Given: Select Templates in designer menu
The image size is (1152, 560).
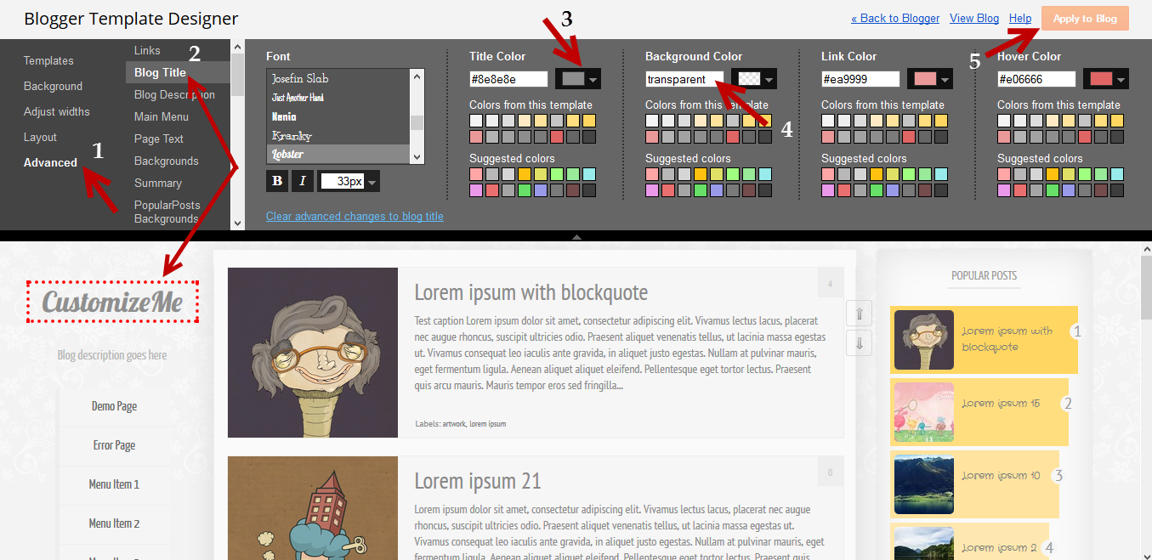Looking at the screenshot, I should pyautogui.click(x=48, y=60).
